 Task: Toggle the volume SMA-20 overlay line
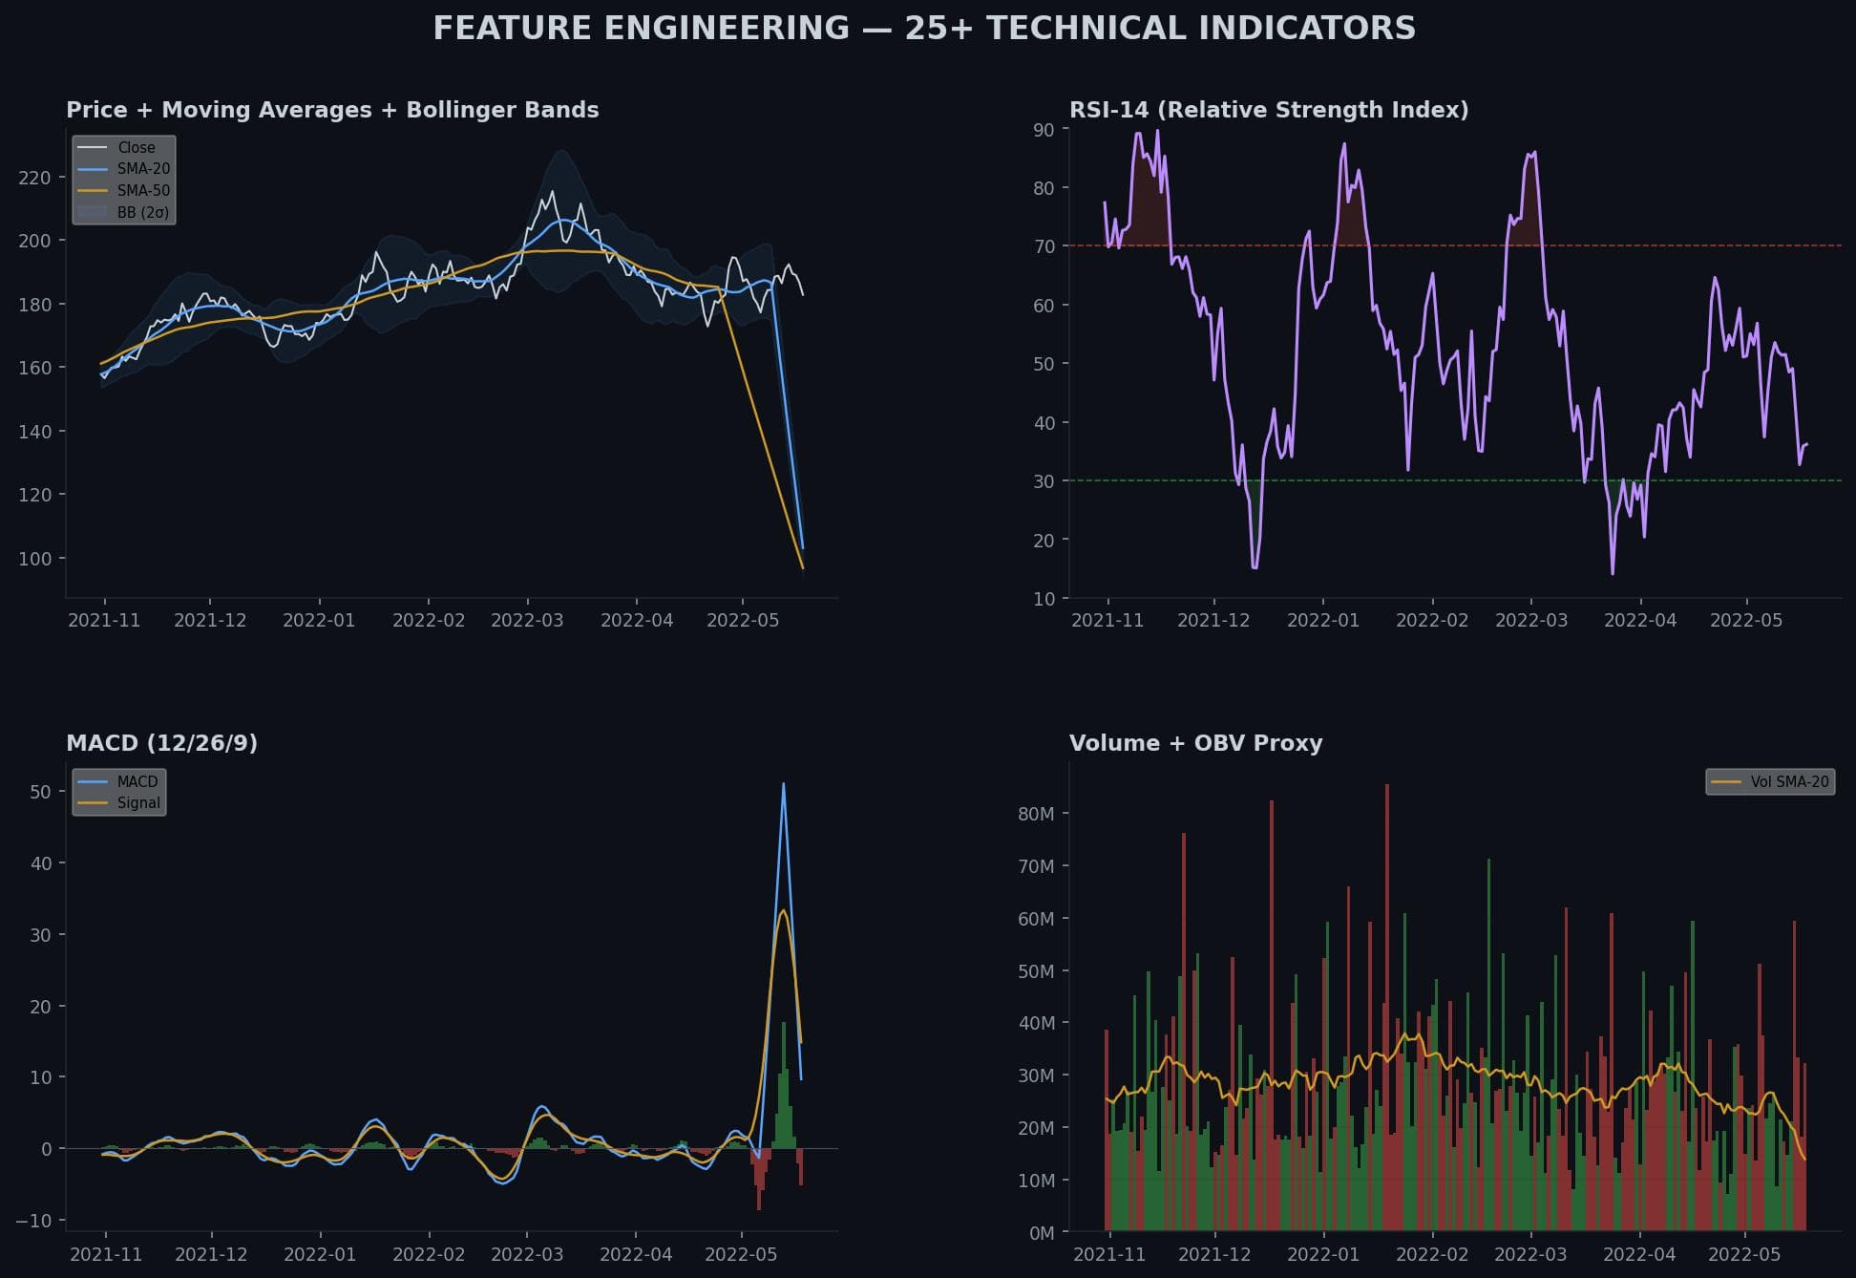[x=1790, y=781]
